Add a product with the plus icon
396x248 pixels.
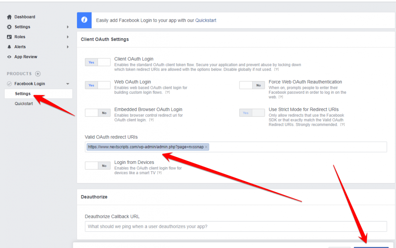38,73
